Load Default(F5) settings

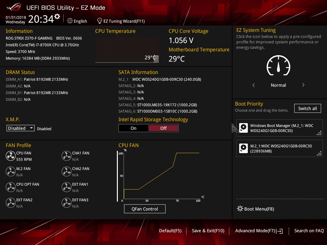pos(170,231)
